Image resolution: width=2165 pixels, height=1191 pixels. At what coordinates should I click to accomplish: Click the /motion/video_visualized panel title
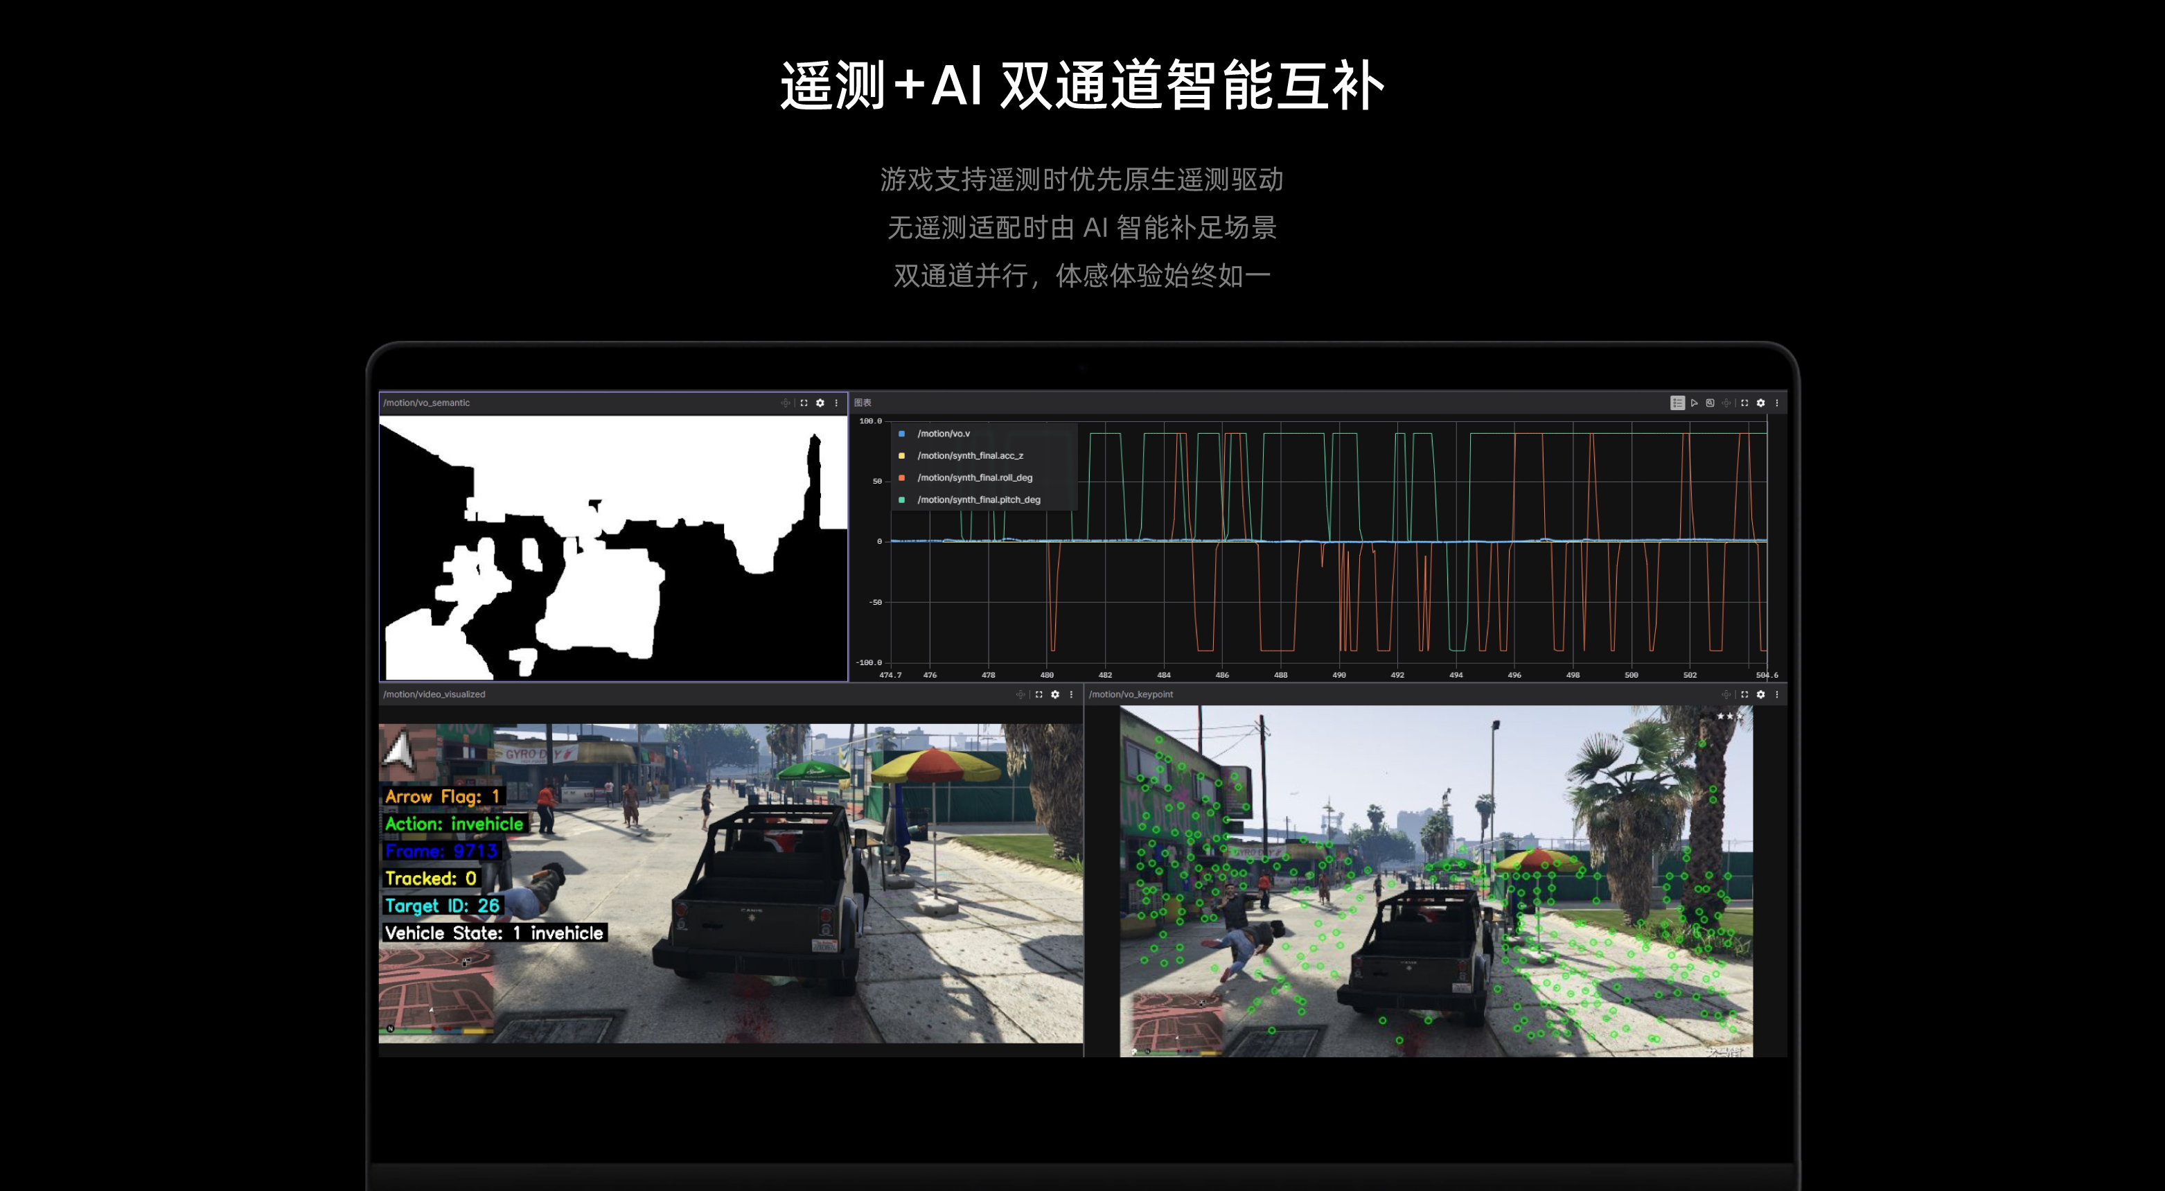tap(434, 694)
